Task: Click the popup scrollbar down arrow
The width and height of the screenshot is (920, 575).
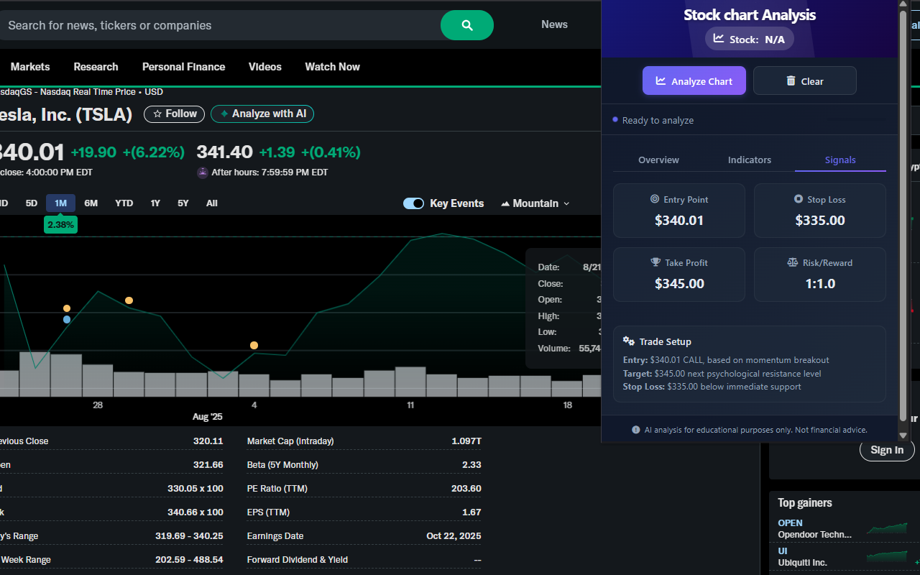Action: coord(903,436)
